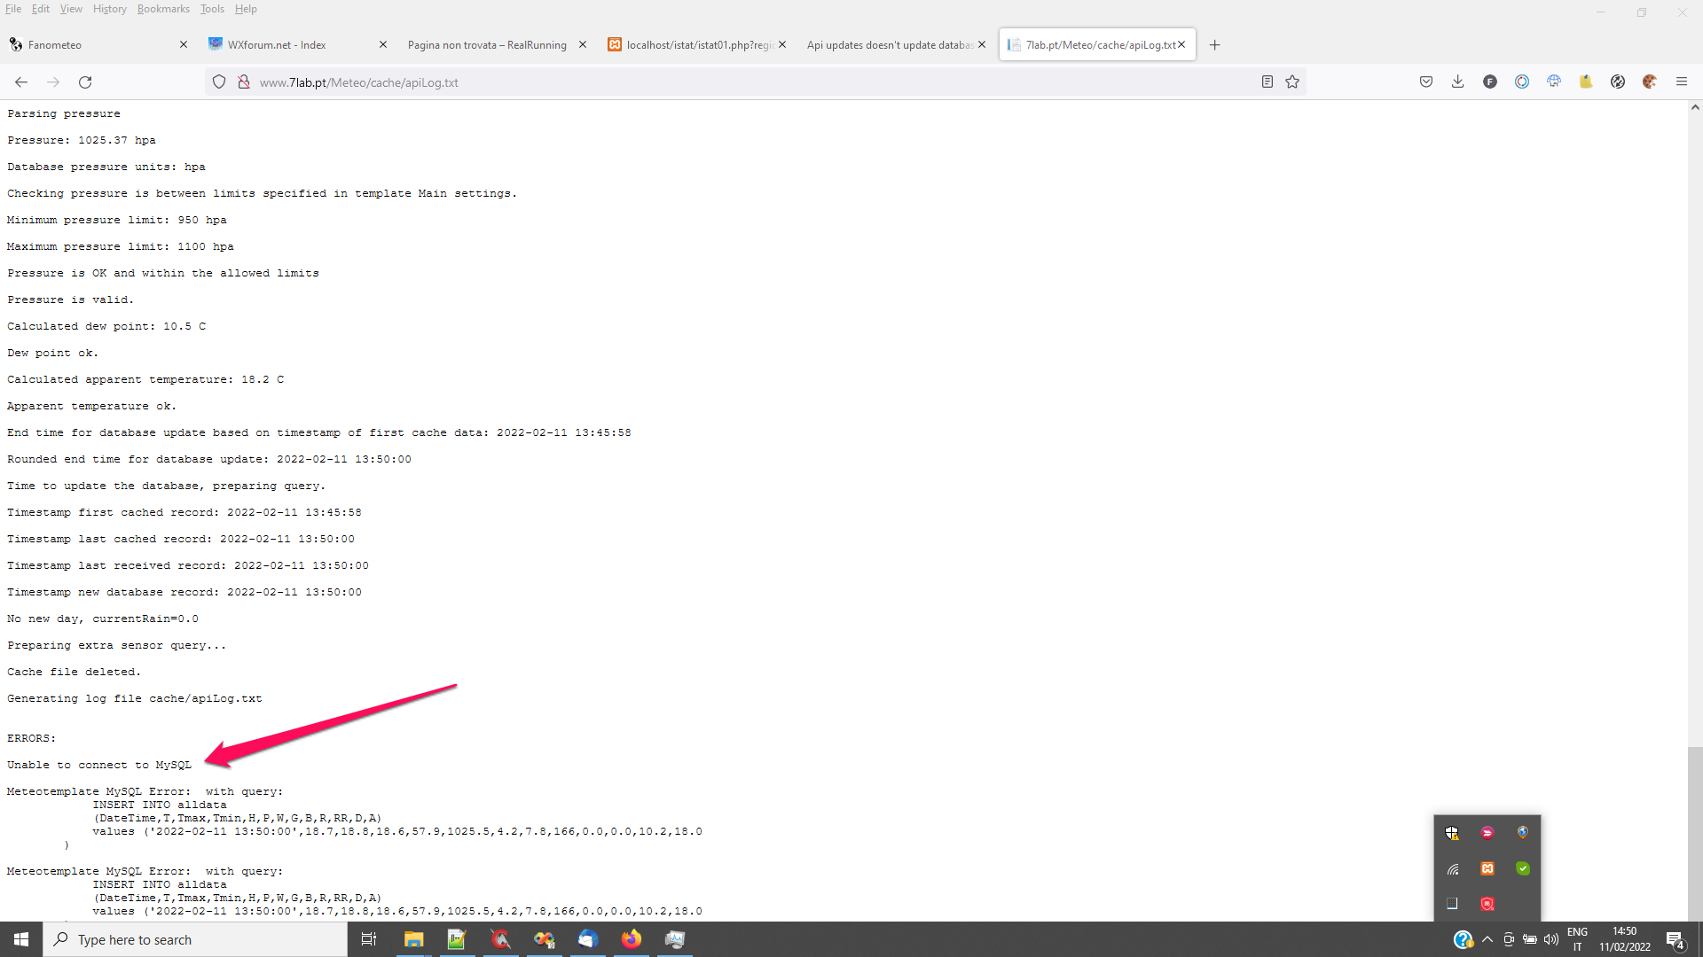The width and height of the screenshot is (1703, 957).
Task: Open the History menu
Action: pos(110,9)
